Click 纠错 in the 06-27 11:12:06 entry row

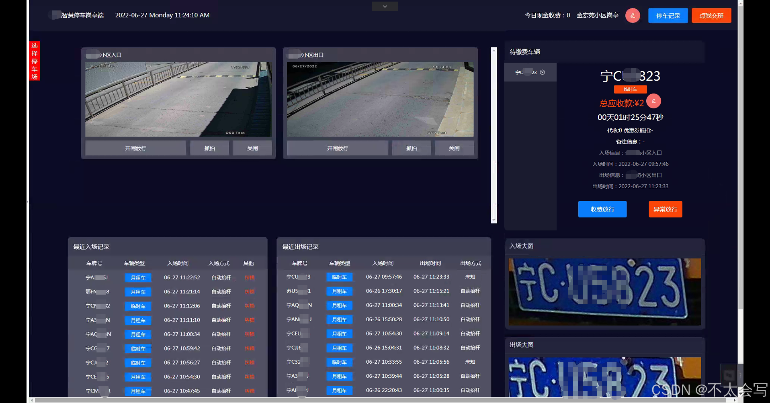pyautogui.click(x=250, y=306)
